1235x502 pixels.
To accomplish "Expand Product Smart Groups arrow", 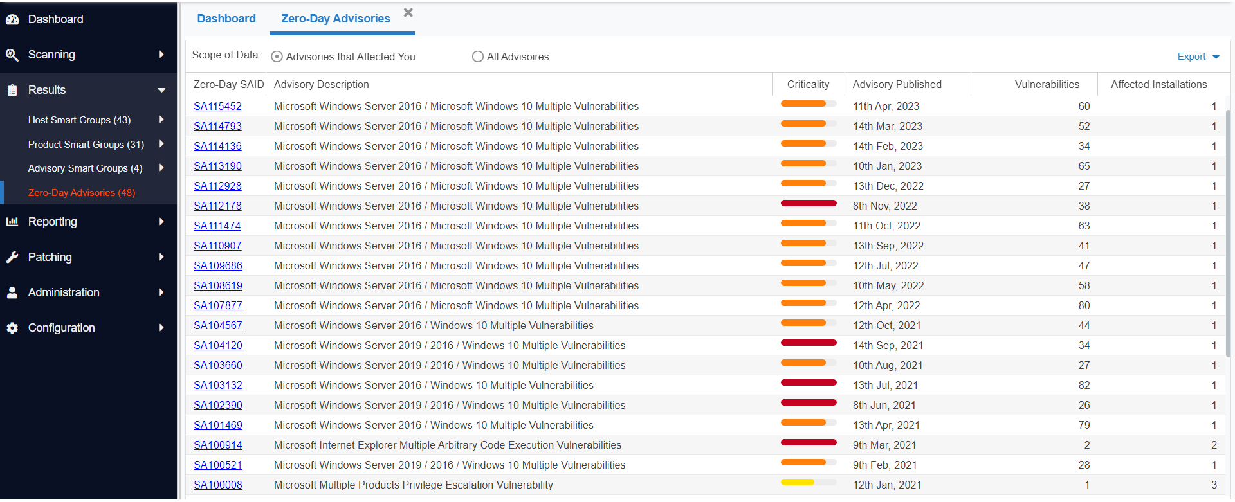I will coord(161,144).
